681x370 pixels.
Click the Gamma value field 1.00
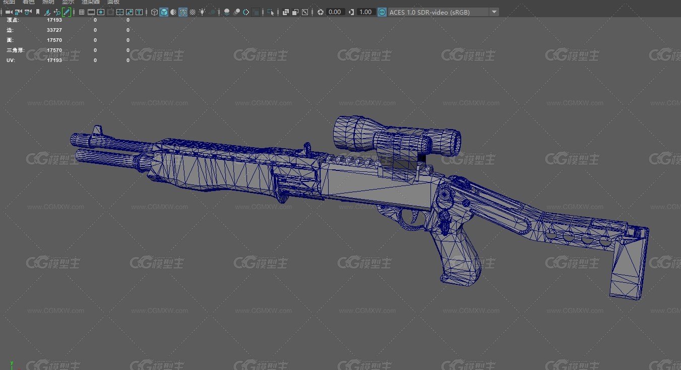pos(366,12)
